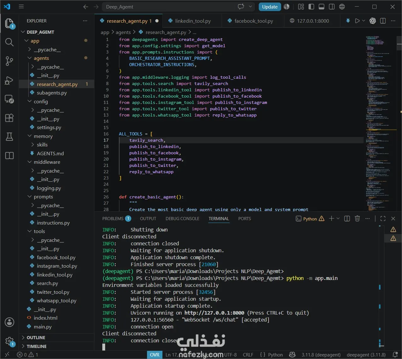
Task: Click the Update button
Action: pyautogui.click(x=270, y=7)
